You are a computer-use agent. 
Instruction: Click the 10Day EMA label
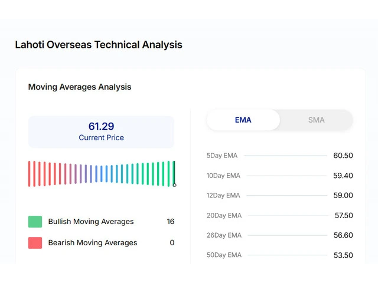pyautogui.click(x=223, y=176)
